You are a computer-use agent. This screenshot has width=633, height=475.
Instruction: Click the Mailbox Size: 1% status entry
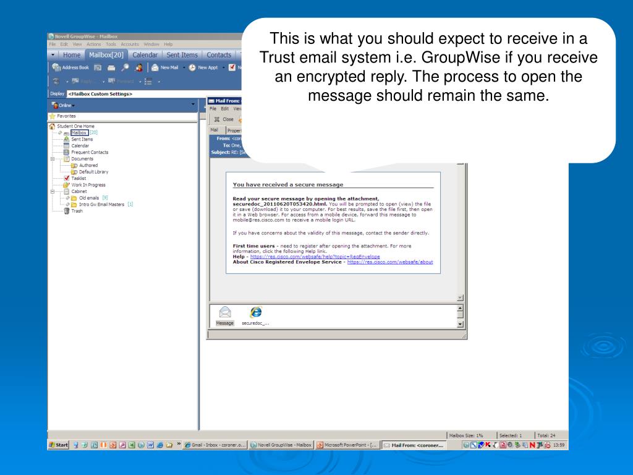tap(466, 435)
